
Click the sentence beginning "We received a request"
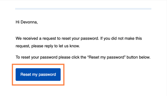click(57, 38)
